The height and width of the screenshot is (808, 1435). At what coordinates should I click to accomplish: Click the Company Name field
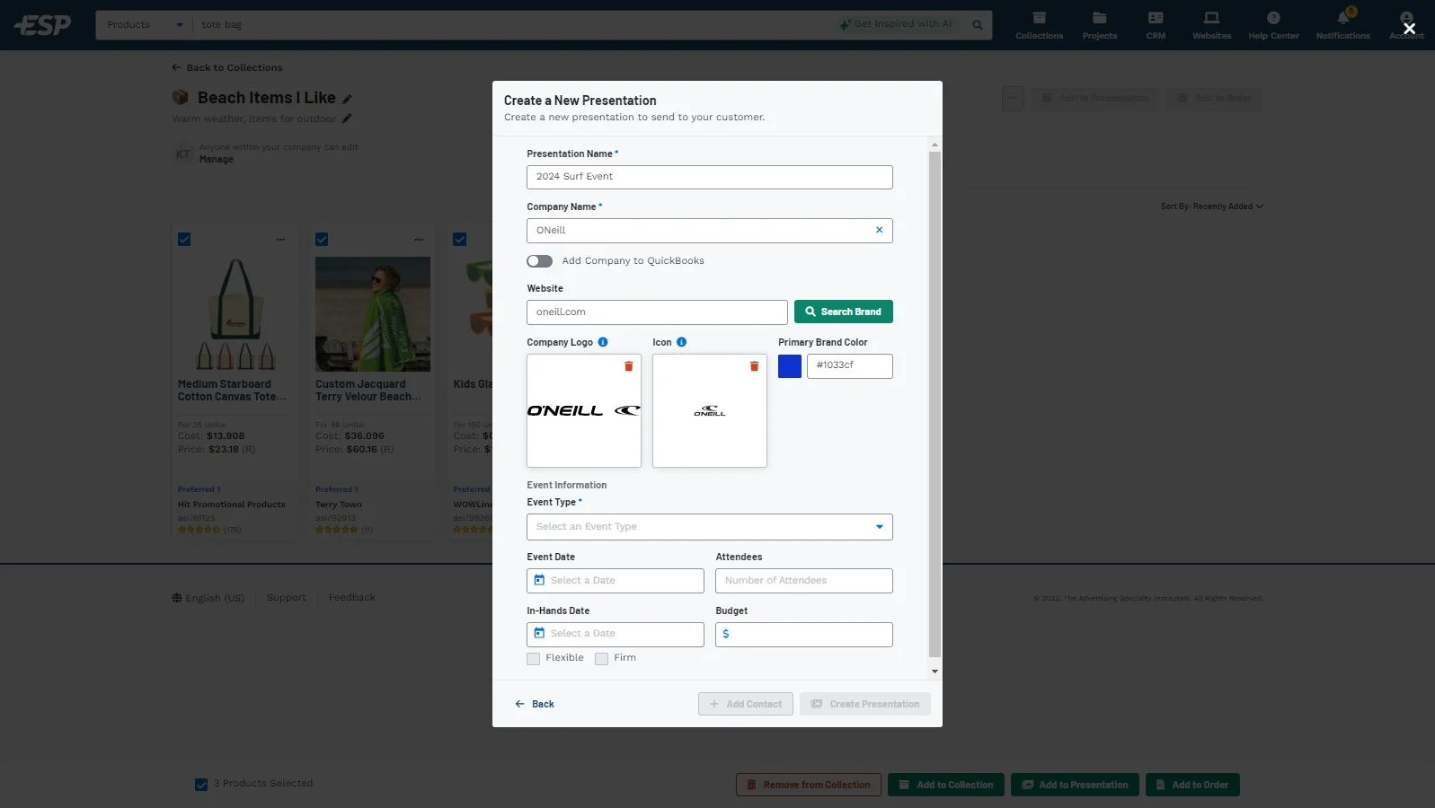(710, 231)
